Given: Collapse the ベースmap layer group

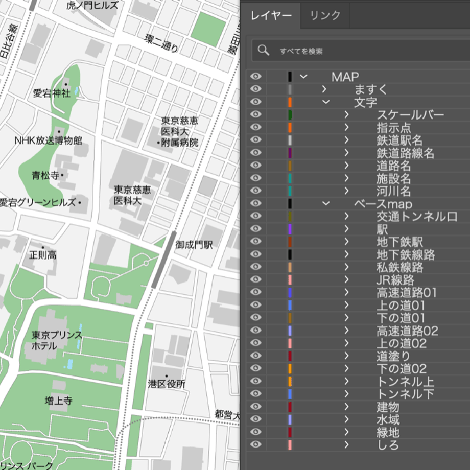Looking at the screenshot, I should point(326,203).
